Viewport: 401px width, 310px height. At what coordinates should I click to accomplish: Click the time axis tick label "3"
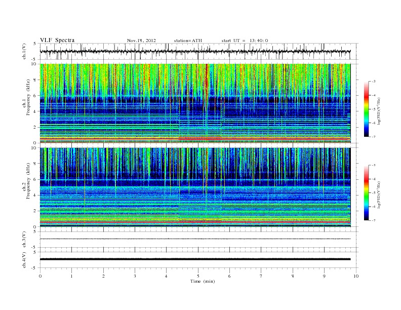[135, 276]
